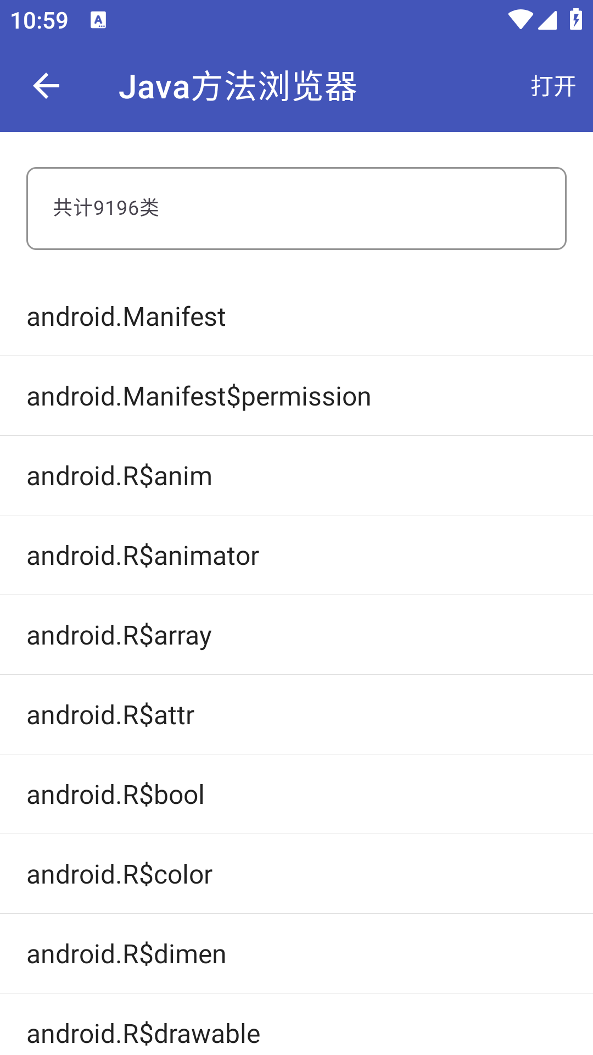Open android.R$array class entry

point(296,635)
